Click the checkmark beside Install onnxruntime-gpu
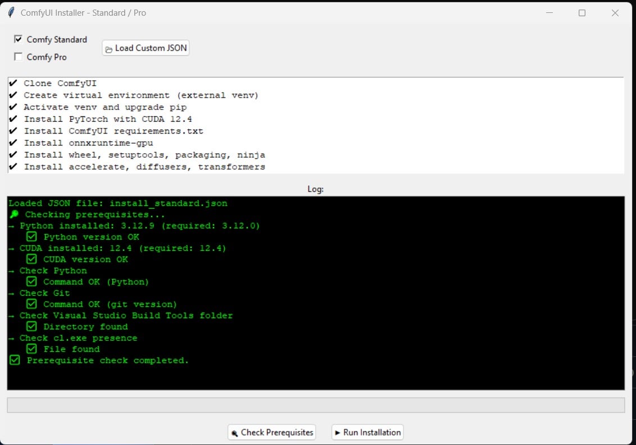The image size is (636, 445). 13,143
